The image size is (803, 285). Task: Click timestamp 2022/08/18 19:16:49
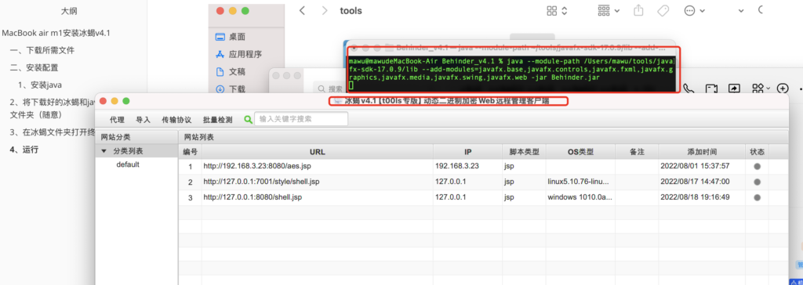pyautogui.click(x=695, y=197)
